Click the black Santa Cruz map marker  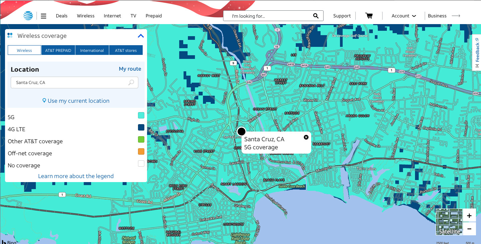[x=241, y=132]
